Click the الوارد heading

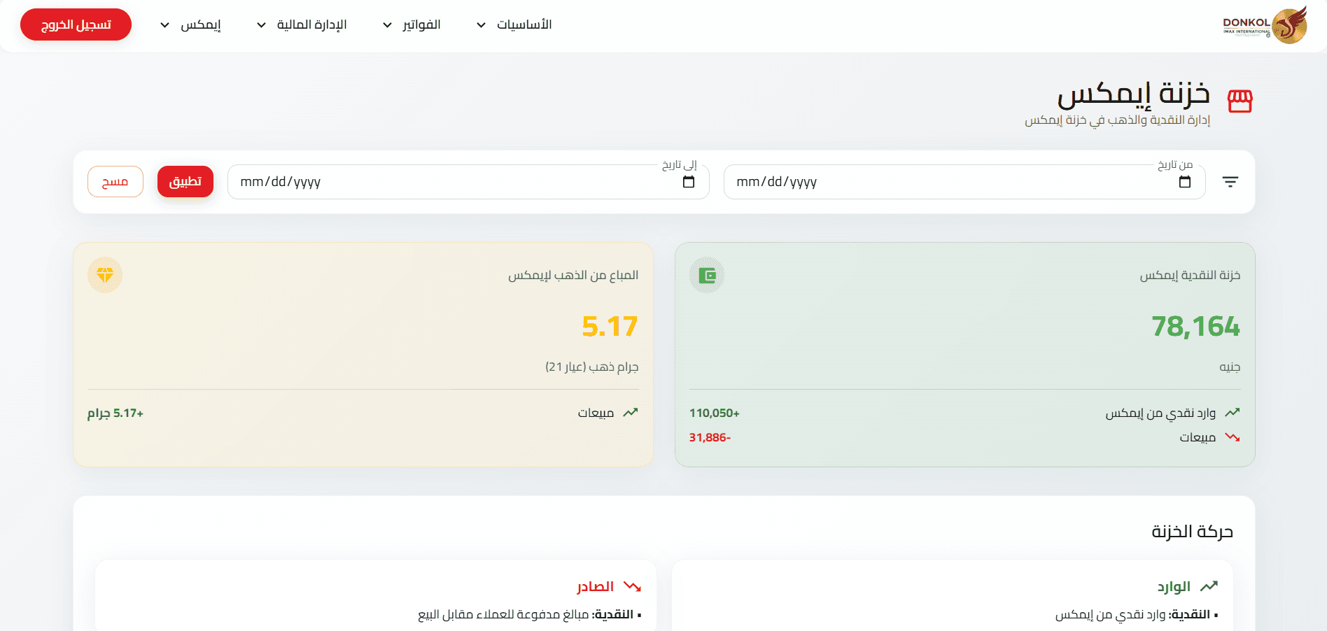[1174, 586]
